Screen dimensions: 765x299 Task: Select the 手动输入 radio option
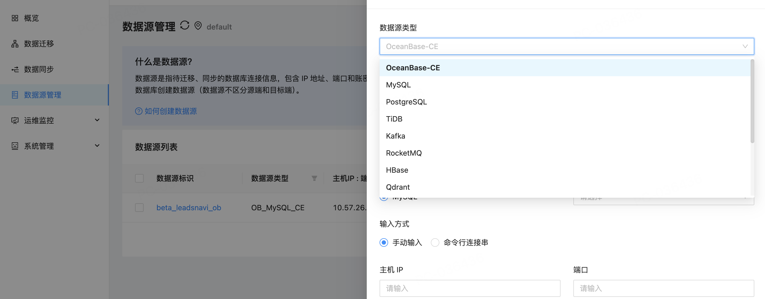coord(384,243)
